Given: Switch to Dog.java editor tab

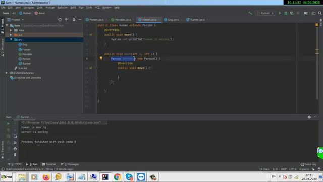Looking at the screenshot, I should [x=173, y=20].
